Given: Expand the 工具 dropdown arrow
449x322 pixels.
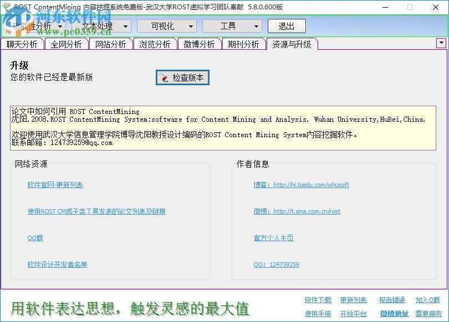Looking at the screenshot, I should click(256, 25).
